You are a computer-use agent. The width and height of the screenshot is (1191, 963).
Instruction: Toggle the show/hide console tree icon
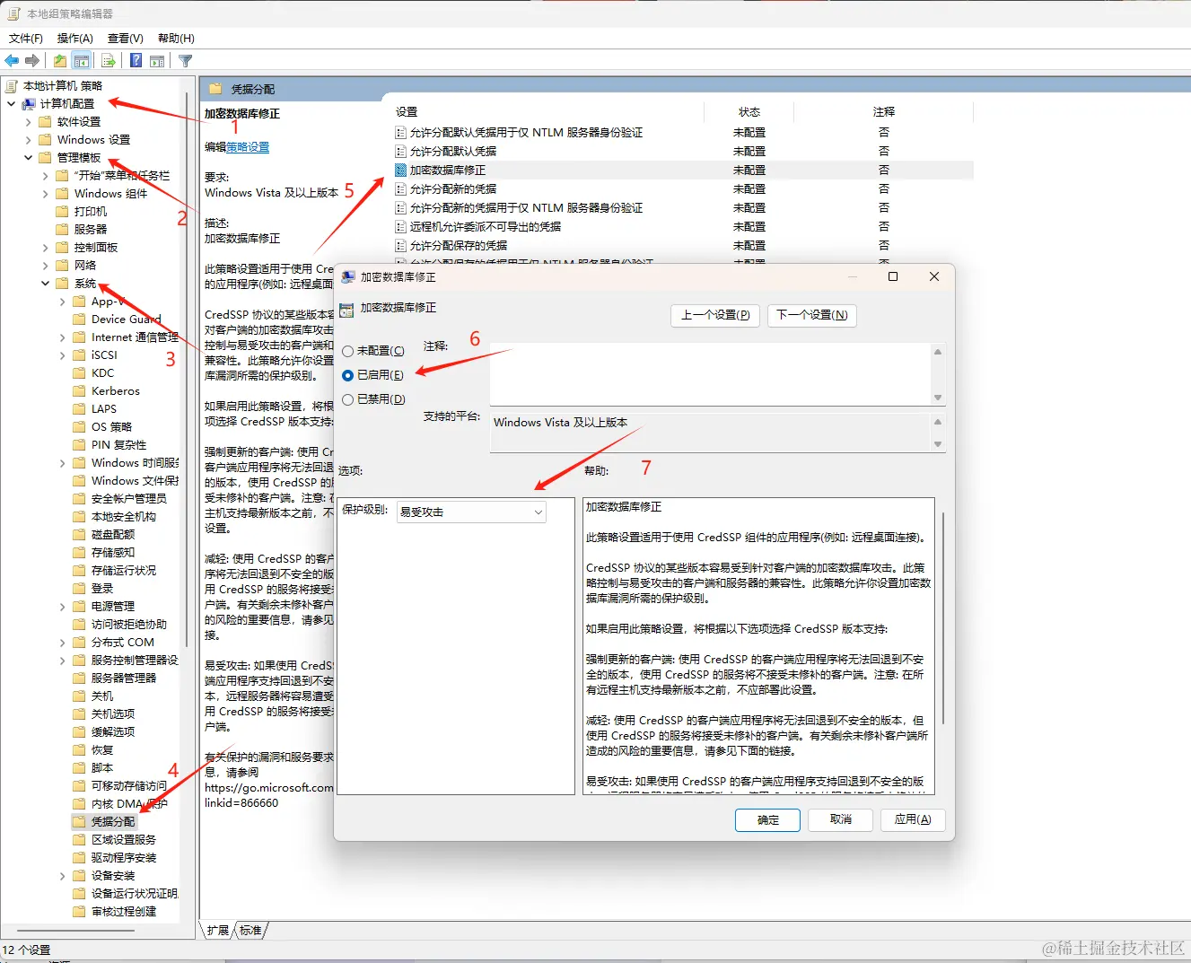click(x=82, y=61)
